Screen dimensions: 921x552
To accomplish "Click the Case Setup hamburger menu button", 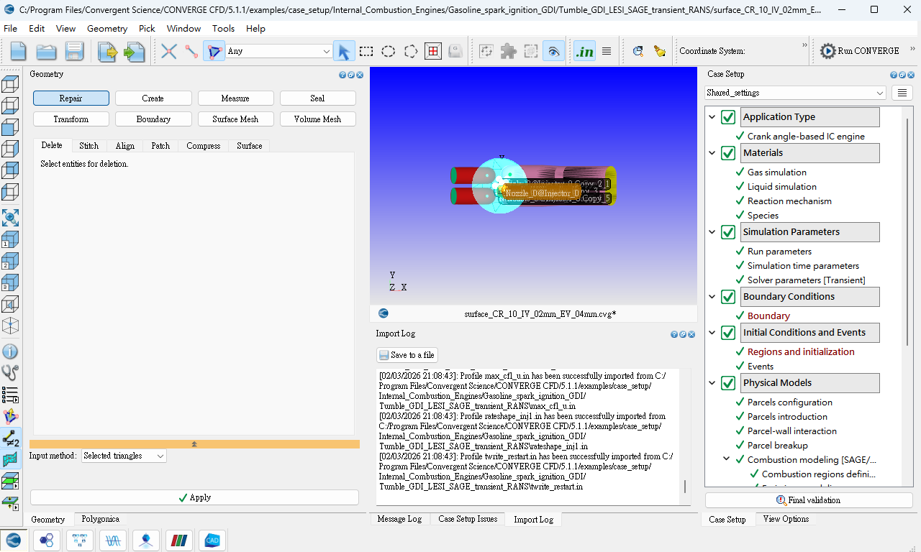I will pos(902,93).
